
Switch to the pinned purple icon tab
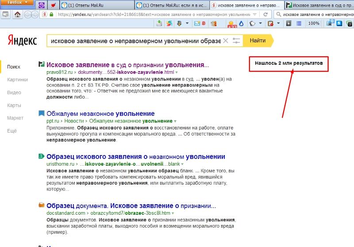tap(41, 5)
